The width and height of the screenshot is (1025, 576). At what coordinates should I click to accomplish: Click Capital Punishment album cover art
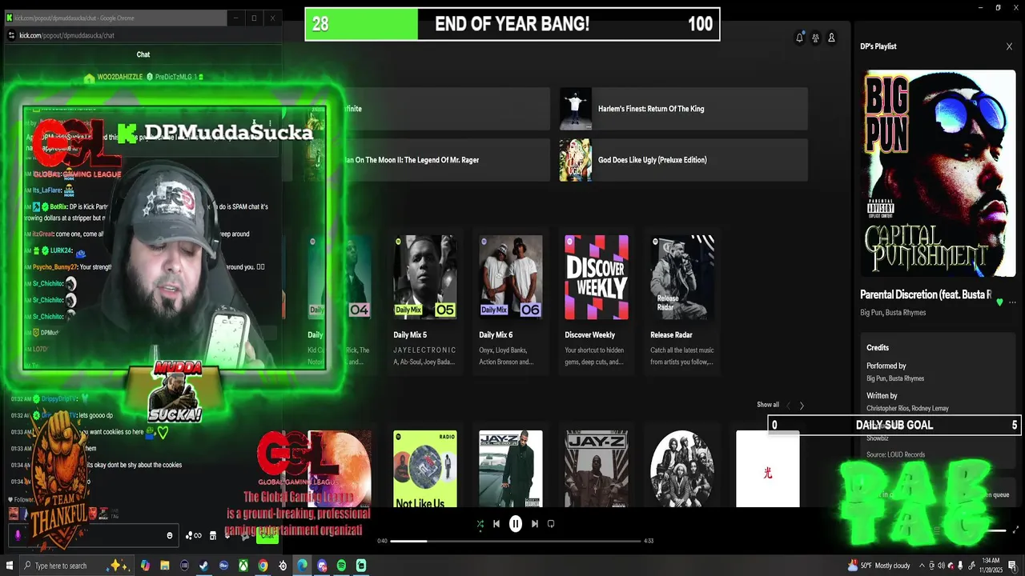pyautogui.click(x=938, y=174)
